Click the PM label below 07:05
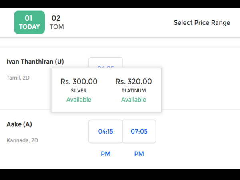 (139, 154)
